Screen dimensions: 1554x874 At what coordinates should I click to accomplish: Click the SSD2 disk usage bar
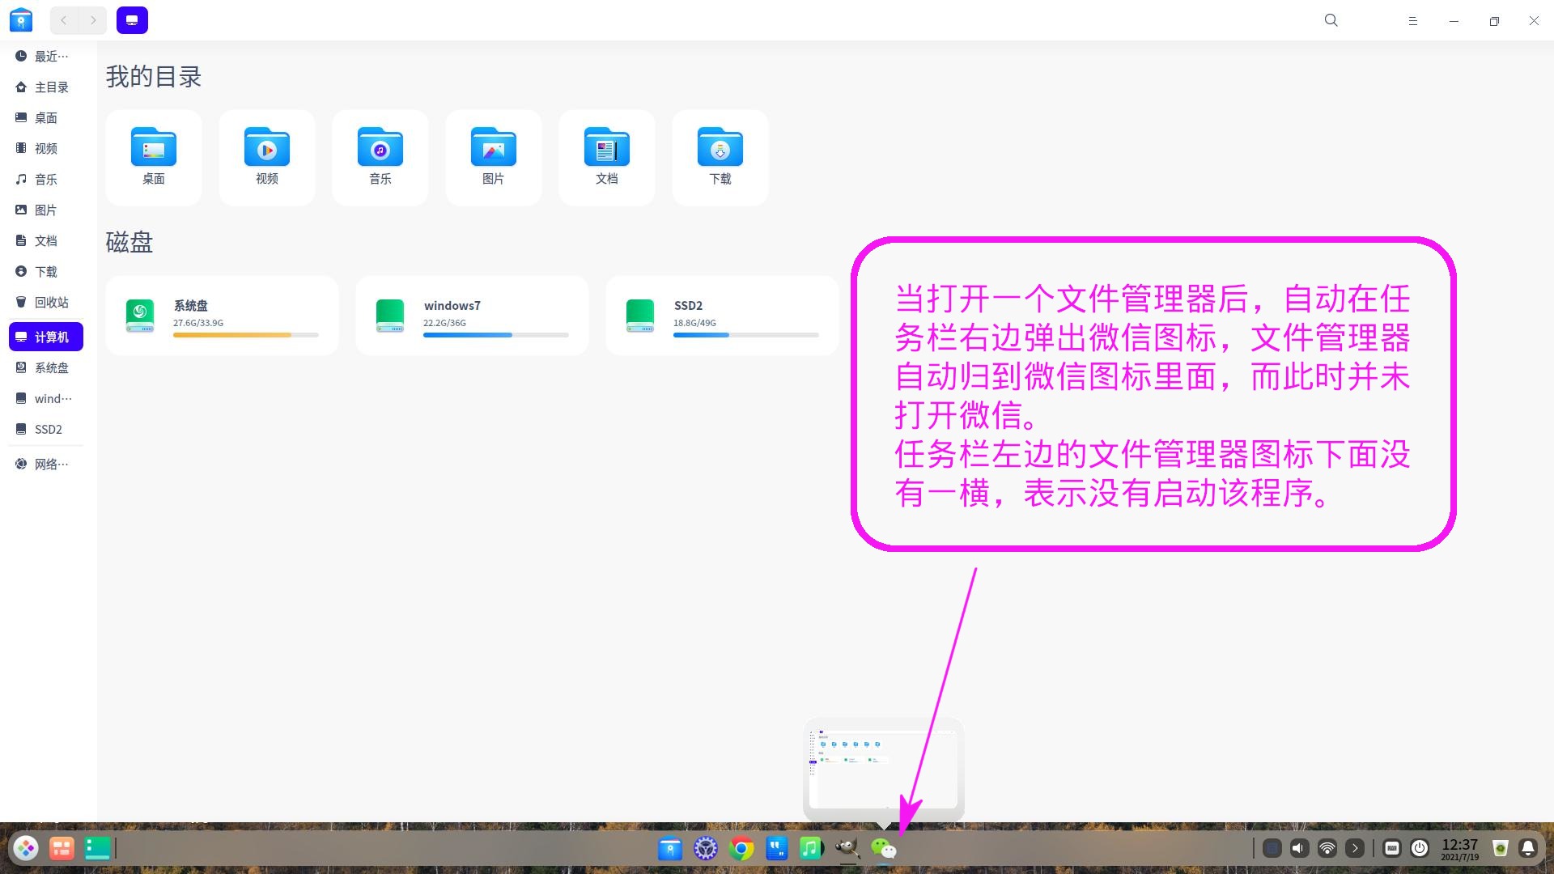(x=745, y=335)
